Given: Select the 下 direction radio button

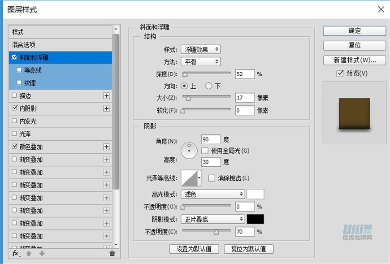Looking at the screenshot, I should (x=208, y=86).
